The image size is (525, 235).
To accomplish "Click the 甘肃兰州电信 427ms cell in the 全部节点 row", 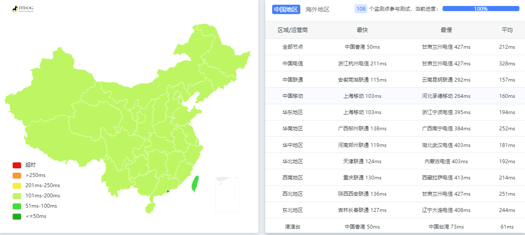I will tap(446, 47).
